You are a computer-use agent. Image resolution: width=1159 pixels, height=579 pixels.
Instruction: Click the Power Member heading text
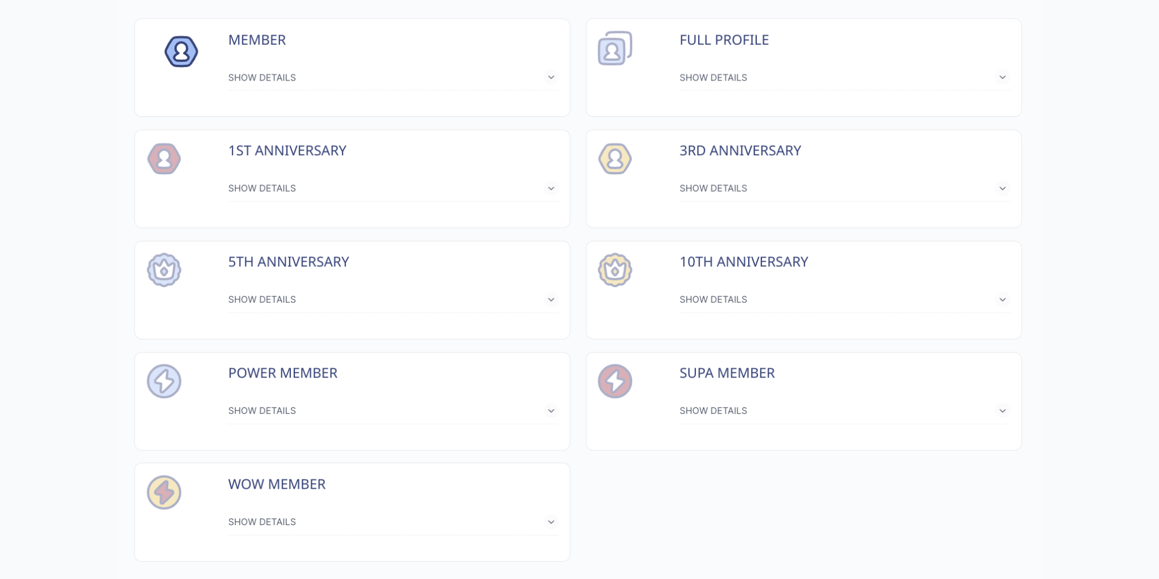tap(283, 373)
